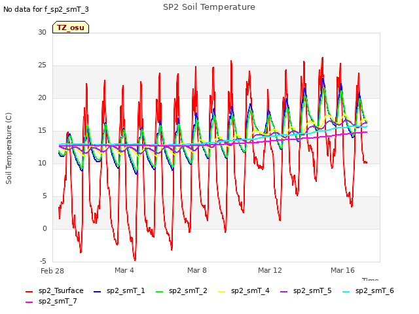Toggle sp2_smT_4 series in legend
This screenshot has width=419, height=314.
click(244, 290)
